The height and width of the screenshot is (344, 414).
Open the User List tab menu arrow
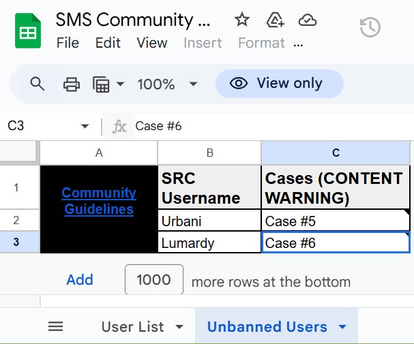[x=179, y=327]
